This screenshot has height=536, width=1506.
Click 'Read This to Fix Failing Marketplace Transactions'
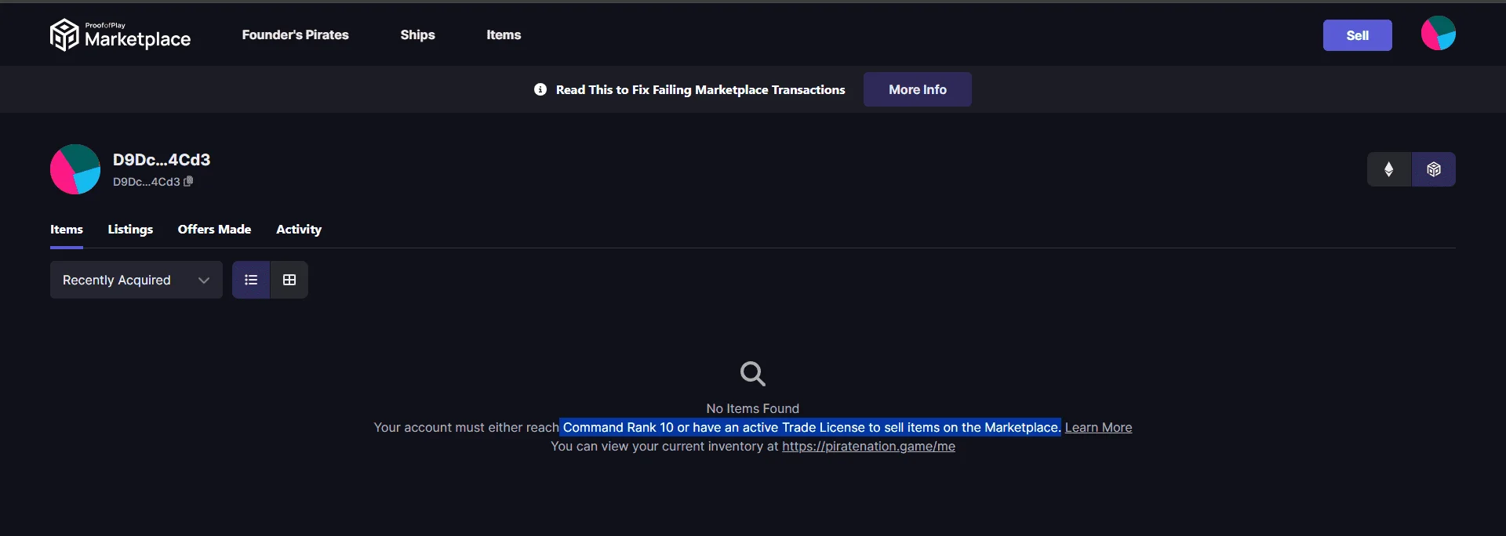coord(700,89)
